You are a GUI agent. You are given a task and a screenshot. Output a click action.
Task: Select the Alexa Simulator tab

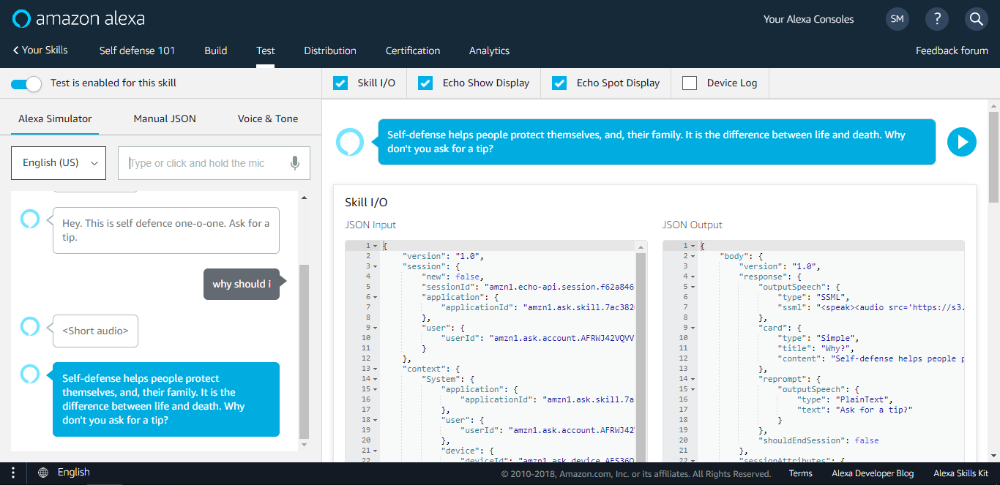click(x=55, y=119)
